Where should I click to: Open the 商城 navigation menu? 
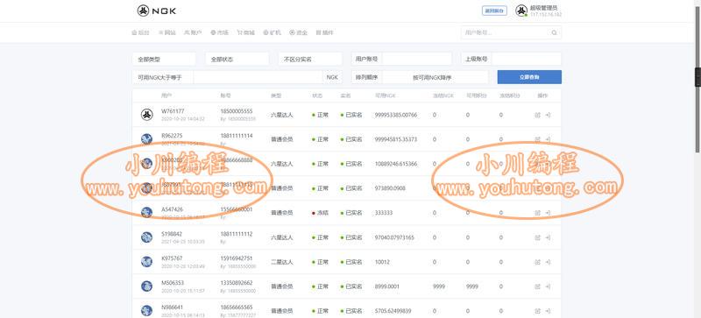(x=246, y=32)
